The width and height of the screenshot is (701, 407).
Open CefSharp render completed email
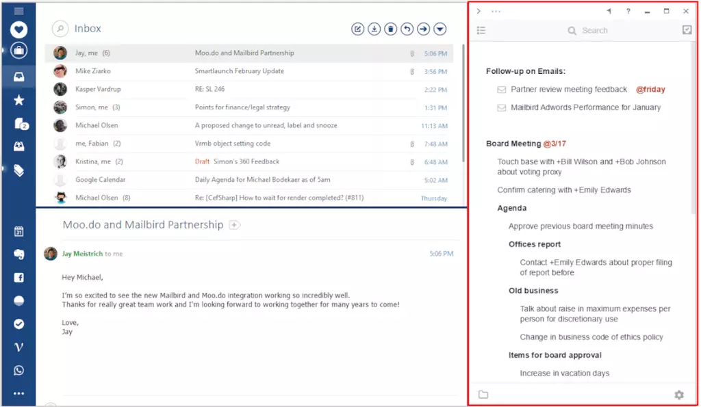[249, 198]
